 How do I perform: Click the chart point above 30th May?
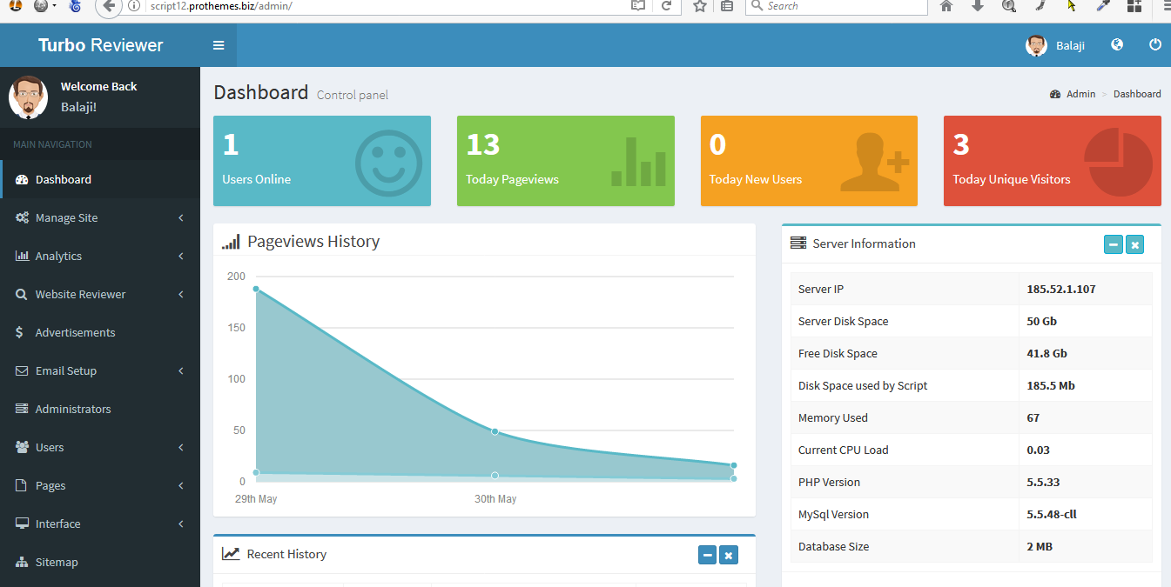495,431
